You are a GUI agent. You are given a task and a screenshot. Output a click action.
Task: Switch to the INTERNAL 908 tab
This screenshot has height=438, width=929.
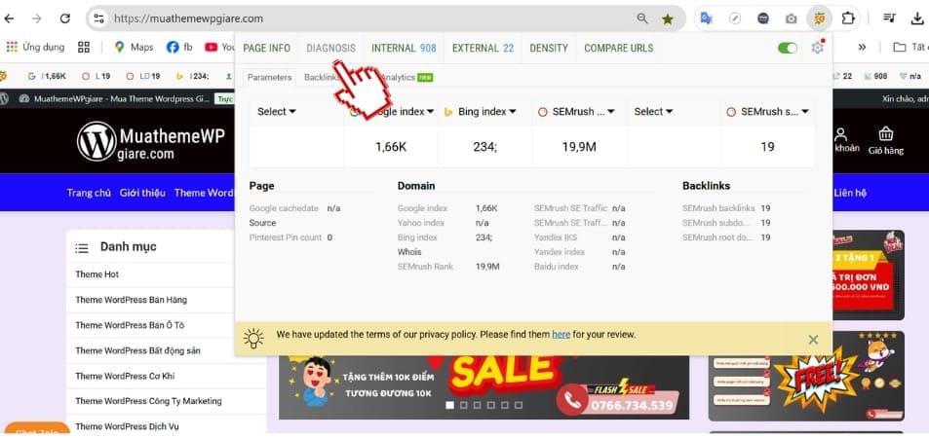pos(403,48)
